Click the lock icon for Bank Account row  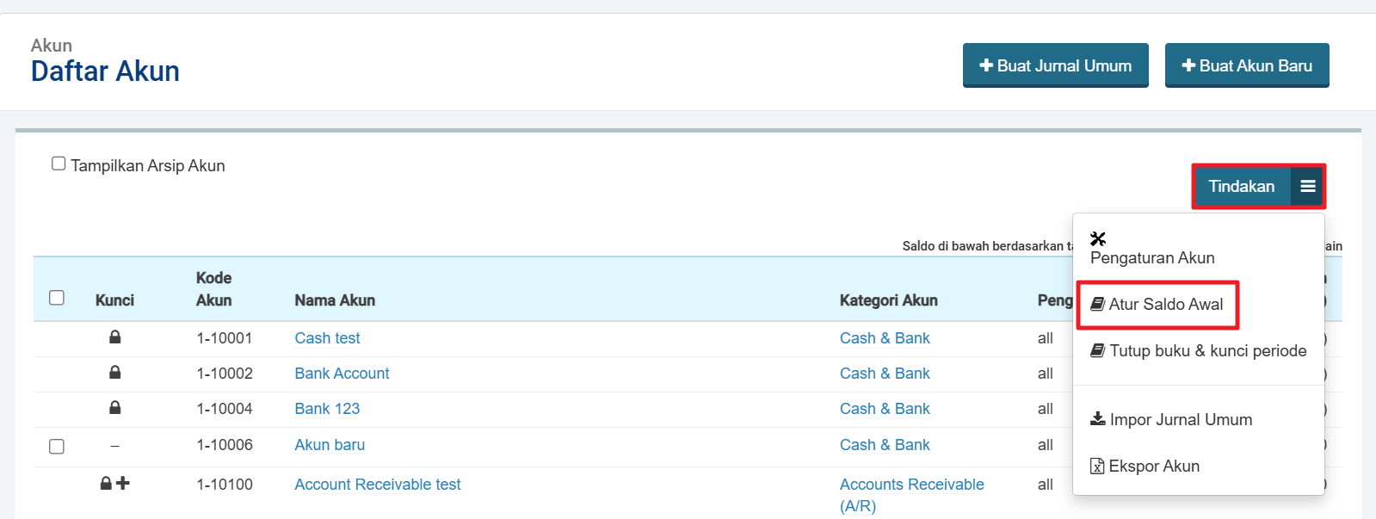[x=114, y=373]
